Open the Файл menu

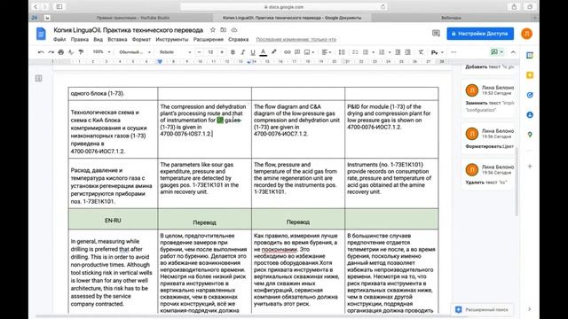[59, 39]
